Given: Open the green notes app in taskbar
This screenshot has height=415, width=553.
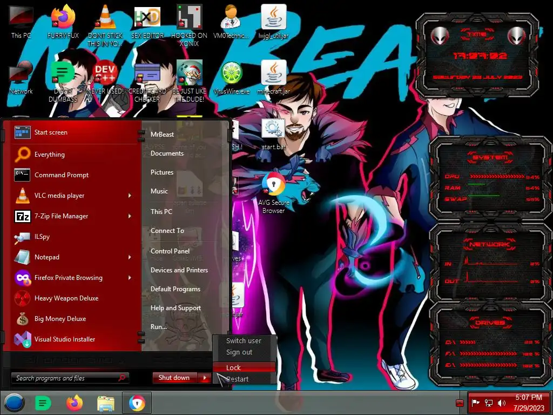Looking at the screenshot, I should (43, 403).
